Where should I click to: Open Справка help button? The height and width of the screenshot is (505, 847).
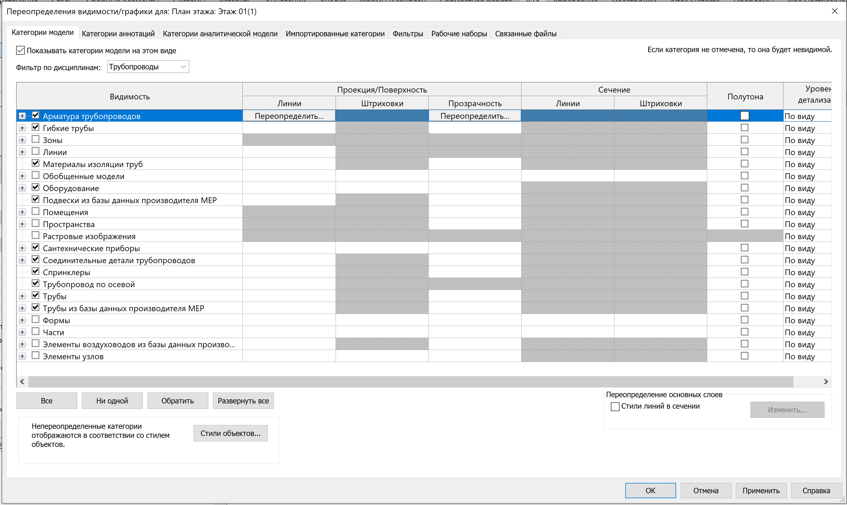click(x=816, y=490)
